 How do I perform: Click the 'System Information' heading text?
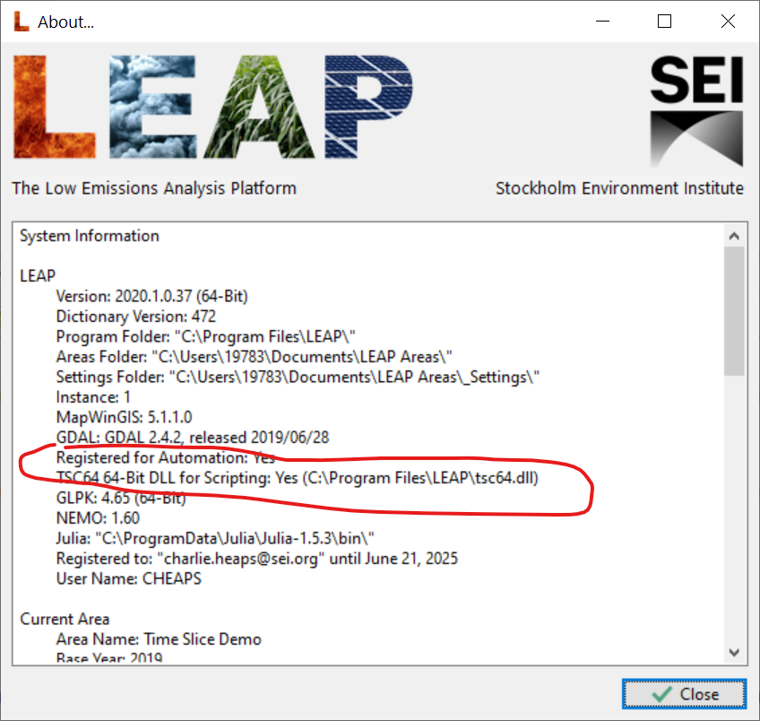(90, 236)
